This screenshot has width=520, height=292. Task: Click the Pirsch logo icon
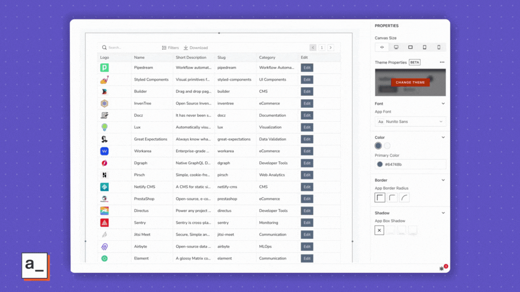(105, 175)
